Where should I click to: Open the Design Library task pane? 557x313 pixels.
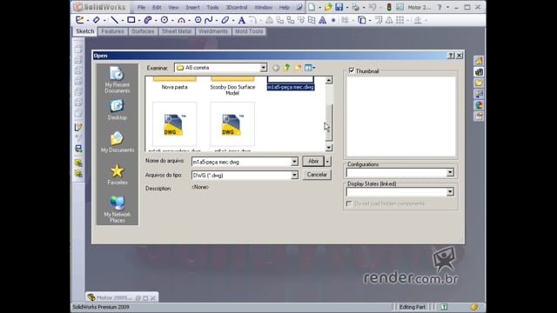point(479,72)
